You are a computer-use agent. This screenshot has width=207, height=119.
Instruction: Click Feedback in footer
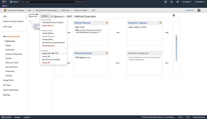[x=17, y=117]
